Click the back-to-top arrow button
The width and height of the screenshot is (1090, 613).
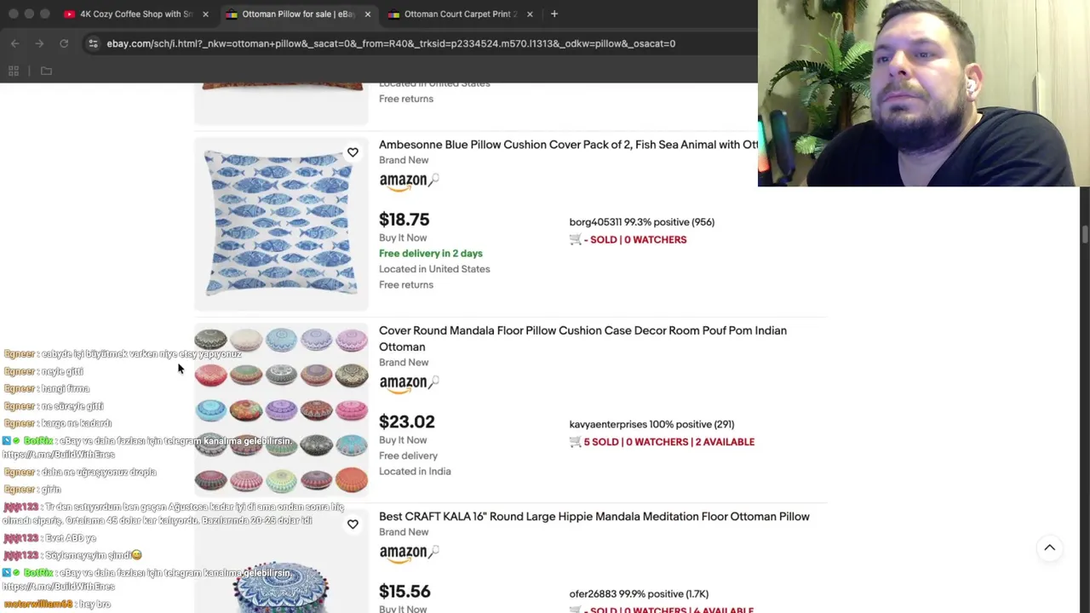click(1049, 548)
